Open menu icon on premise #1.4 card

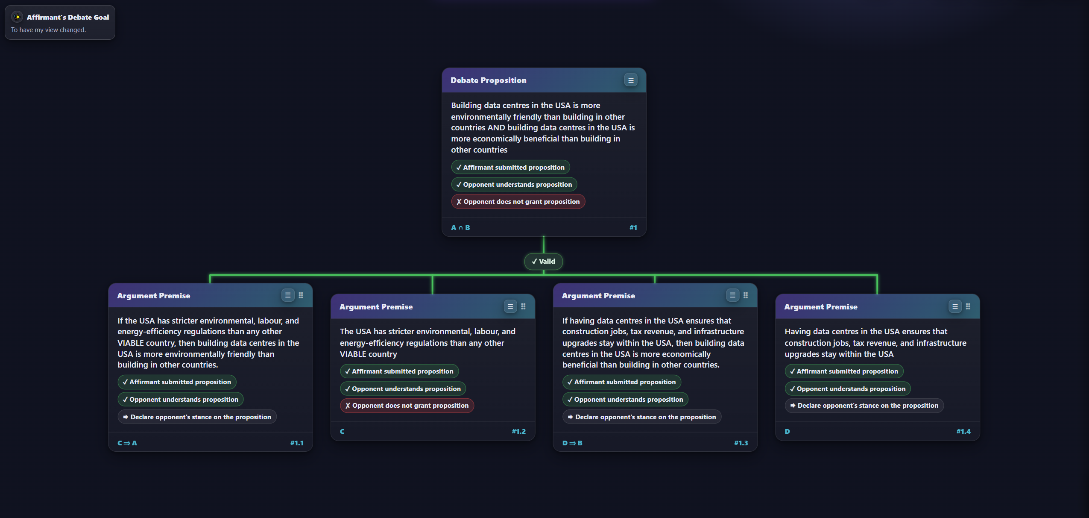point(955,306)
